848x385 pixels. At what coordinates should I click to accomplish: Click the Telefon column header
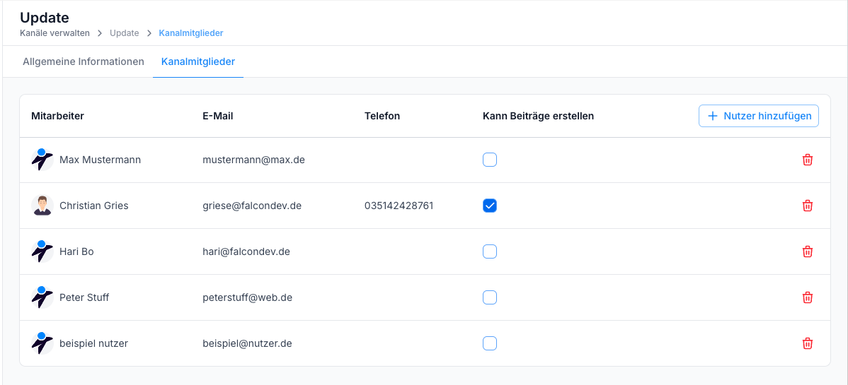click(382, 116)
